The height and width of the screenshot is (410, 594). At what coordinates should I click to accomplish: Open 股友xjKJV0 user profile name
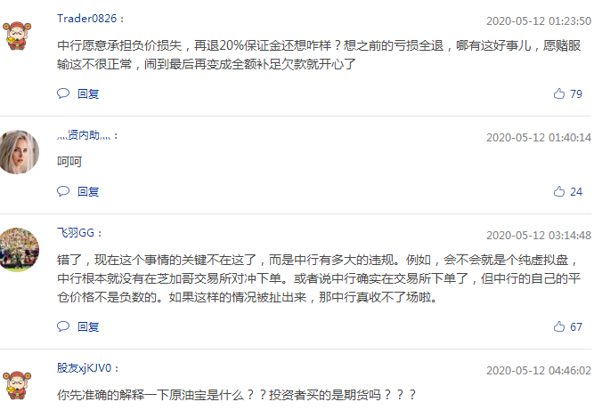pyautogui.click(x=84, y=368)
